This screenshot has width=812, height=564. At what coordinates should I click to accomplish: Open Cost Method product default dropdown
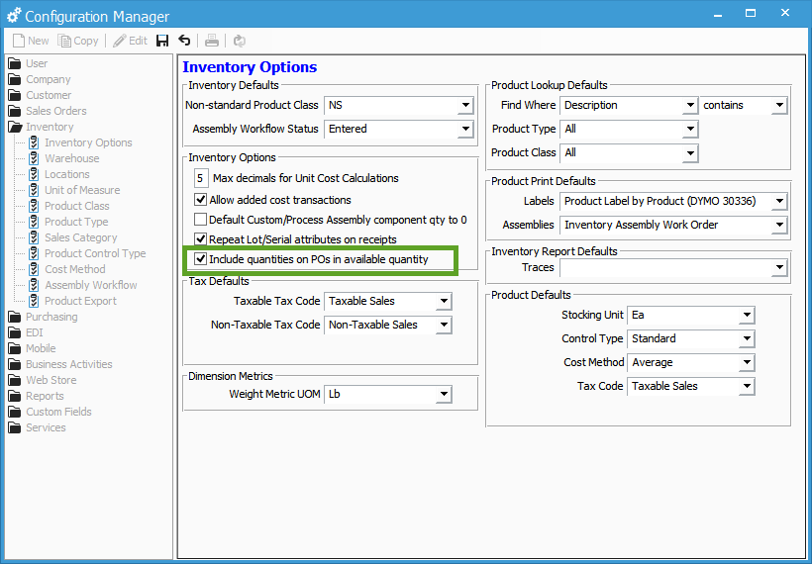(x=747, y=363)
